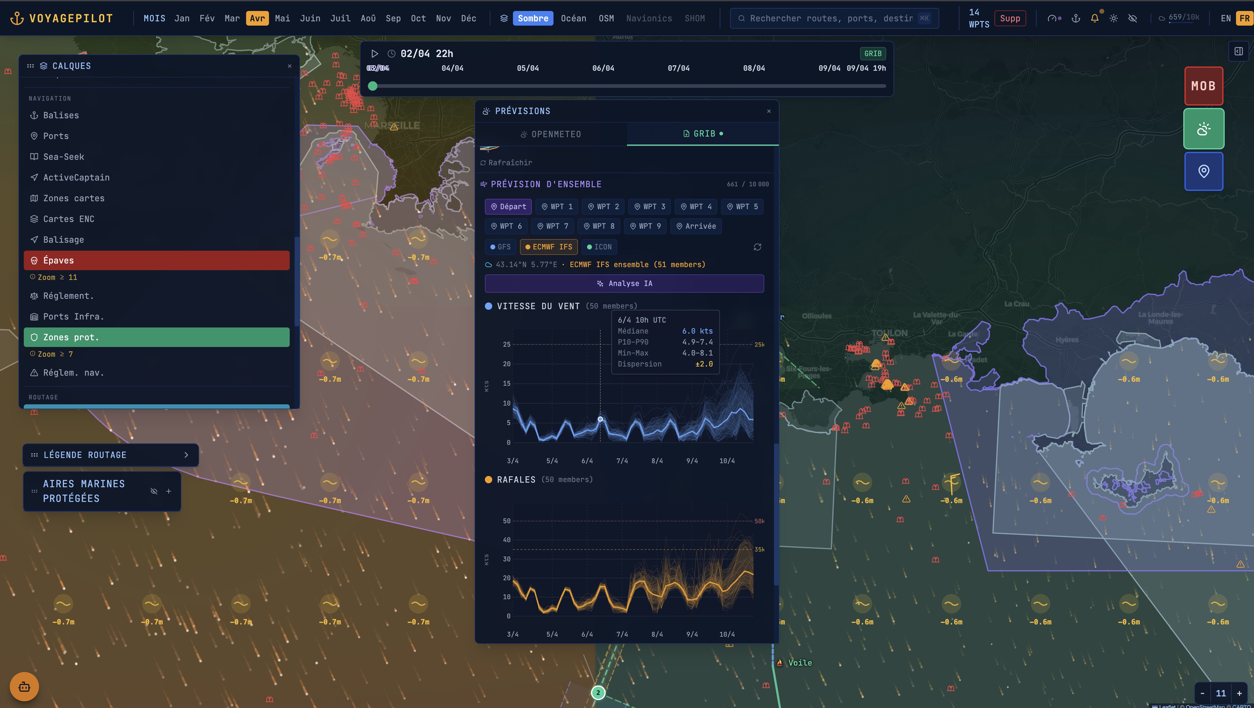Click the anchor icon in top toolbar
The image size is (1254, 708).
pos(1076,19)
